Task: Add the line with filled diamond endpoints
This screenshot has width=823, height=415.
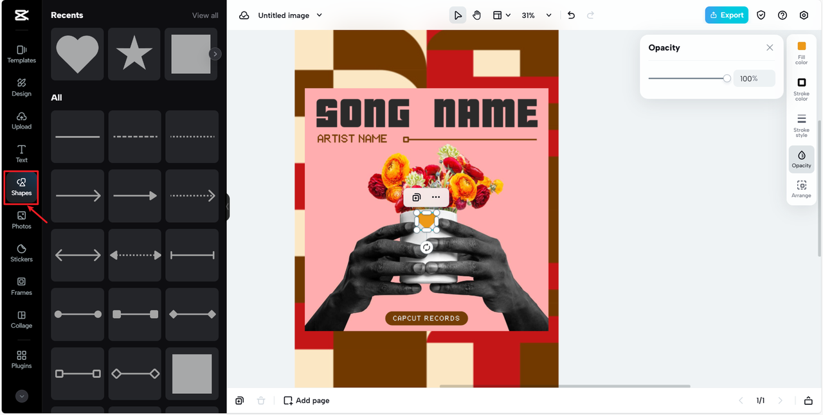Action: pyautogui.click(x=192, y=314)
